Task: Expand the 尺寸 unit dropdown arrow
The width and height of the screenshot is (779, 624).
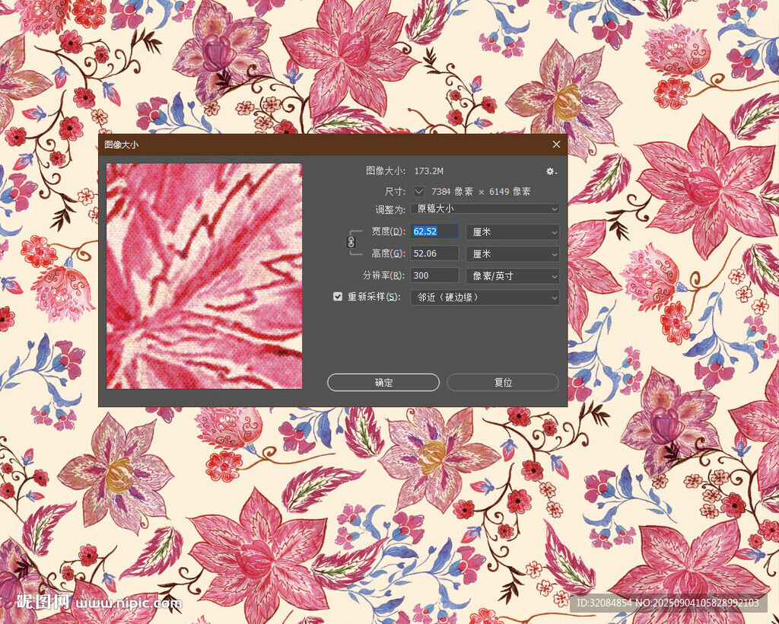Action: coord(419,191)
